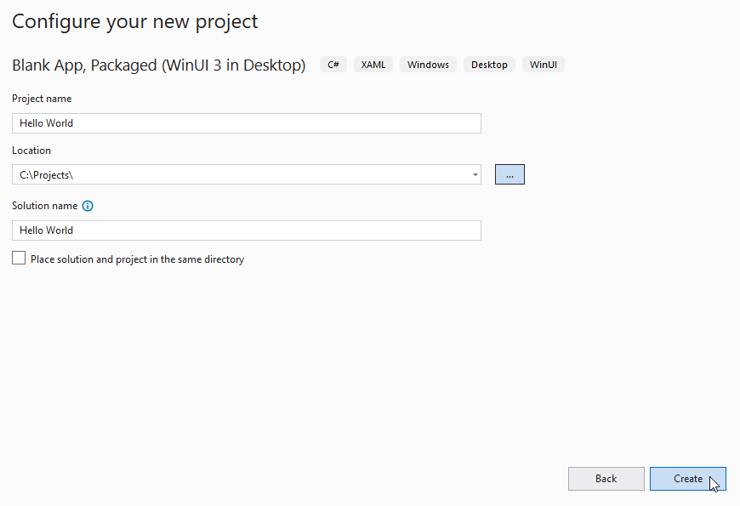Click inside the Location path field

[x=238, y=174]
